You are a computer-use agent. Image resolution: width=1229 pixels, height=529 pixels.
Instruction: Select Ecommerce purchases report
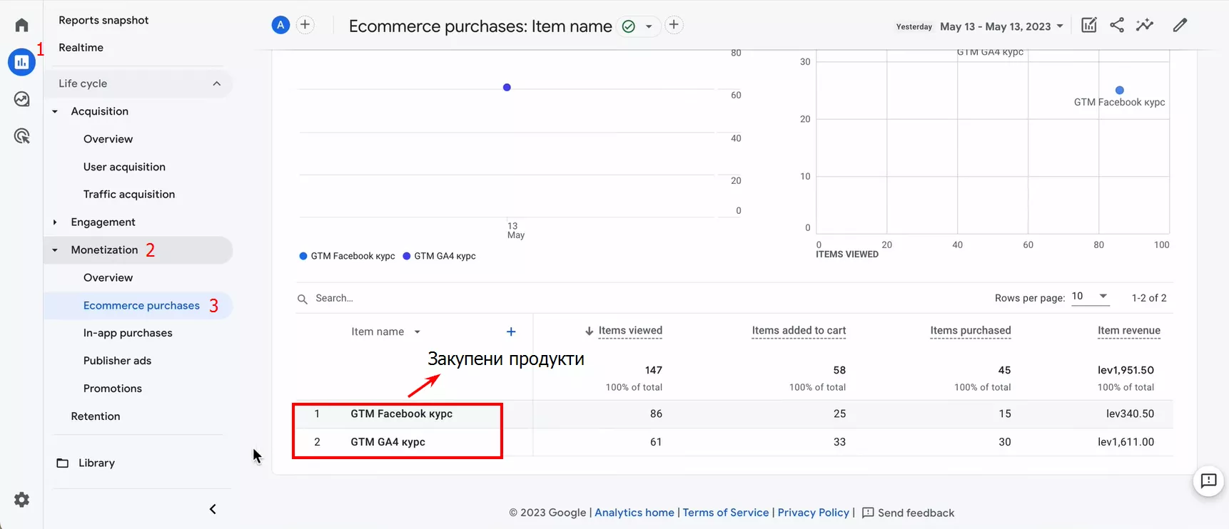pos(141,305)
